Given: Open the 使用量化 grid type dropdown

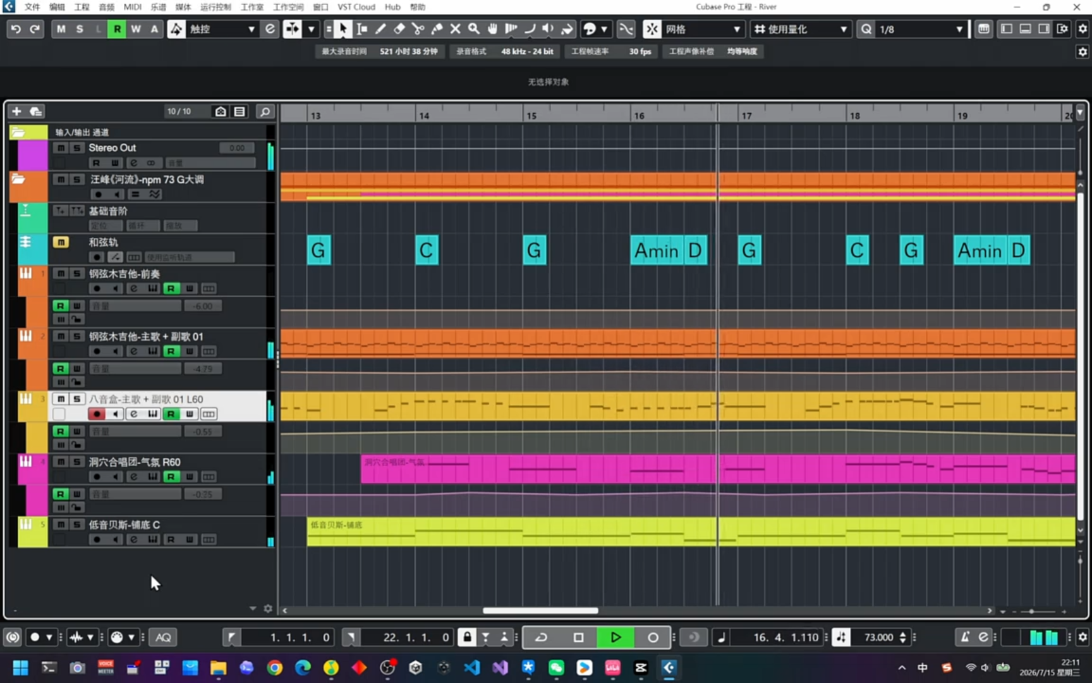Looking at the screenshot, I should [800, 29].
